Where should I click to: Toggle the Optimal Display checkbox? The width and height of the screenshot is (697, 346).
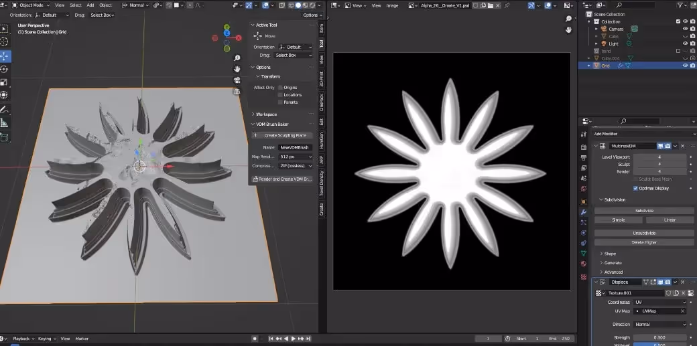(x=635, y=188)
